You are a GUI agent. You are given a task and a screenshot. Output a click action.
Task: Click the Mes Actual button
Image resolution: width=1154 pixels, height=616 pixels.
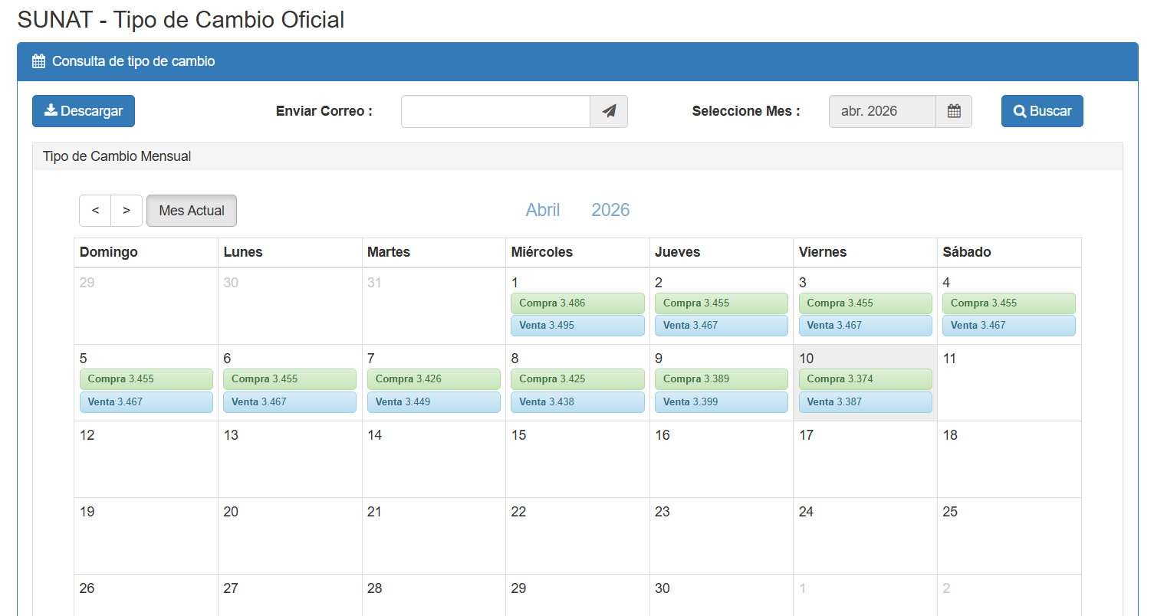(192, 211)
